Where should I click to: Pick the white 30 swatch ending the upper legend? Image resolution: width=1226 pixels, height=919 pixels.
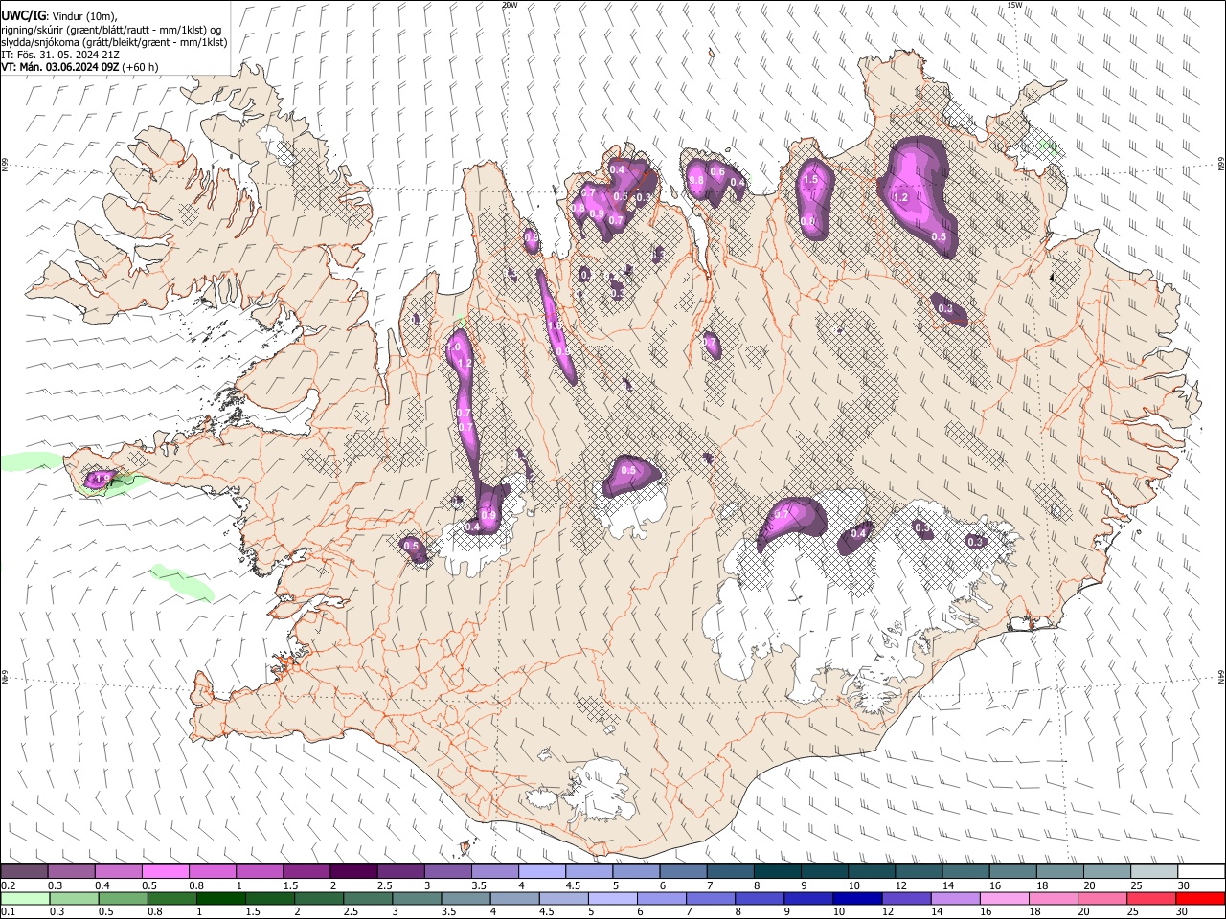pos(1201,872)
